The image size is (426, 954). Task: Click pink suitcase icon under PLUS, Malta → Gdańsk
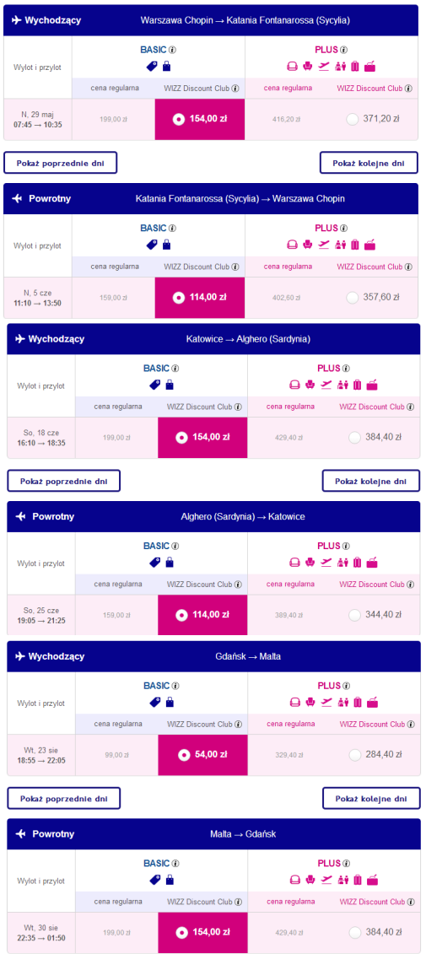point(358,880)
